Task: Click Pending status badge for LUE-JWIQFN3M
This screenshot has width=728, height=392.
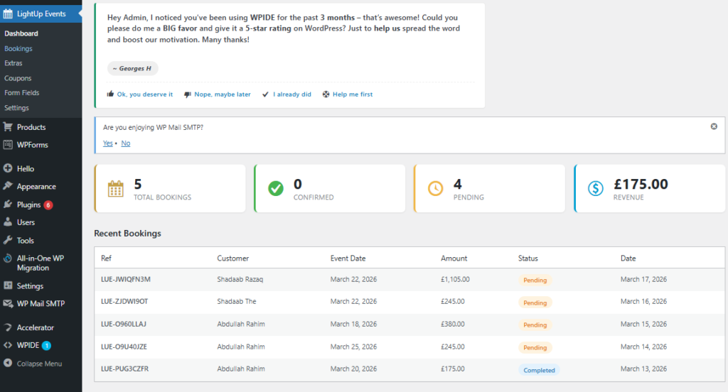Action: [x=535, y=281]
